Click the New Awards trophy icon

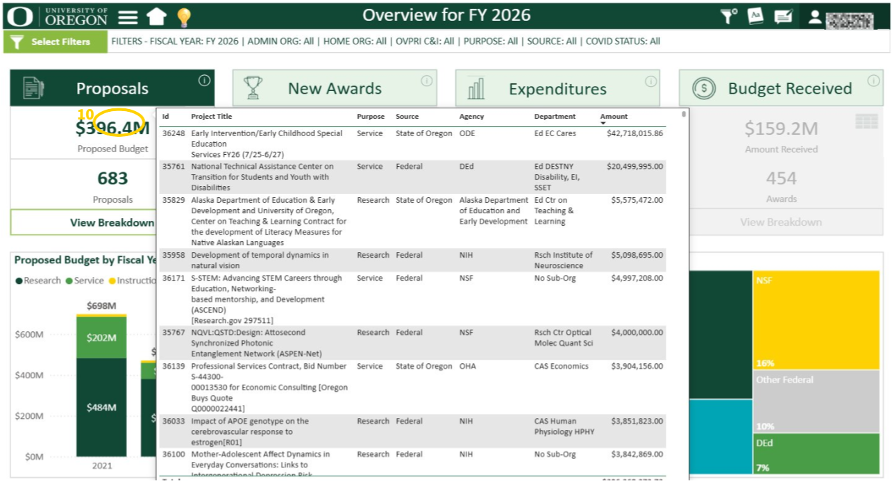coord(253,88)
